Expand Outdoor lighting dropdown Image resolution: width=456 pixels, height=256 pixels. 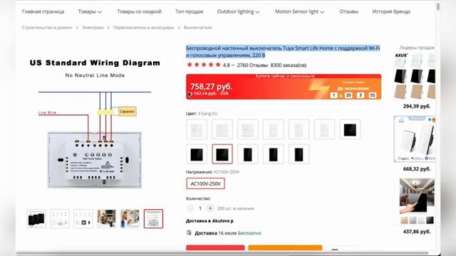[x=238, y=11]
